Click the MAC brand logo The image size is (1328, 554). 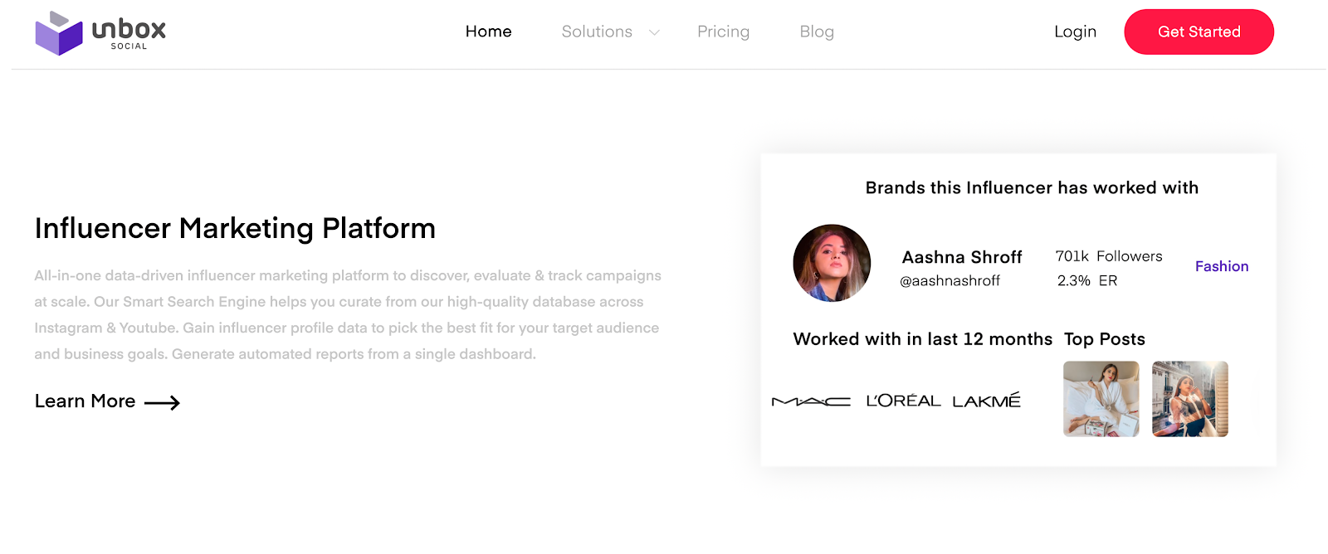(809, 400)
